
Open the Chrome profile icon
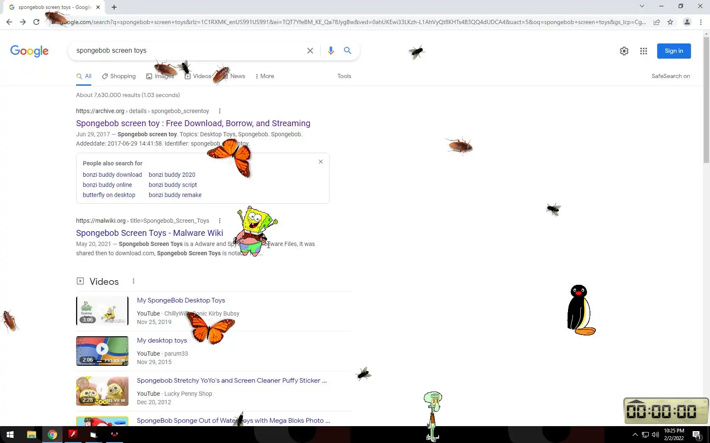(687, 22)
